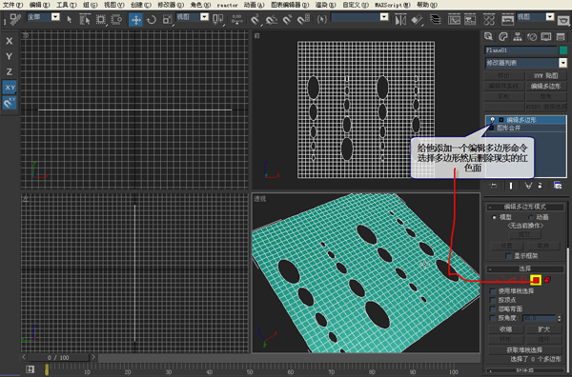Image resolution: width=572 pixels, height=377 pixels.
Task: Click the Select by Name icon
Action: (85, 19)
